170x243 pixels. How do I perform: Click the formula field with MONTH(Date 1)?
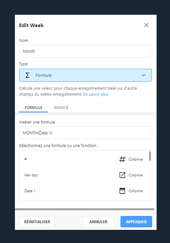coord(85,133)
